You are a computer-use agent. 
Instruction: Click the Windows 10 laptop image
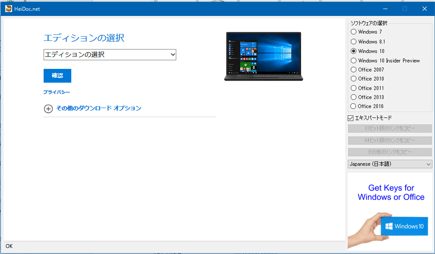[x=264, y=56]
